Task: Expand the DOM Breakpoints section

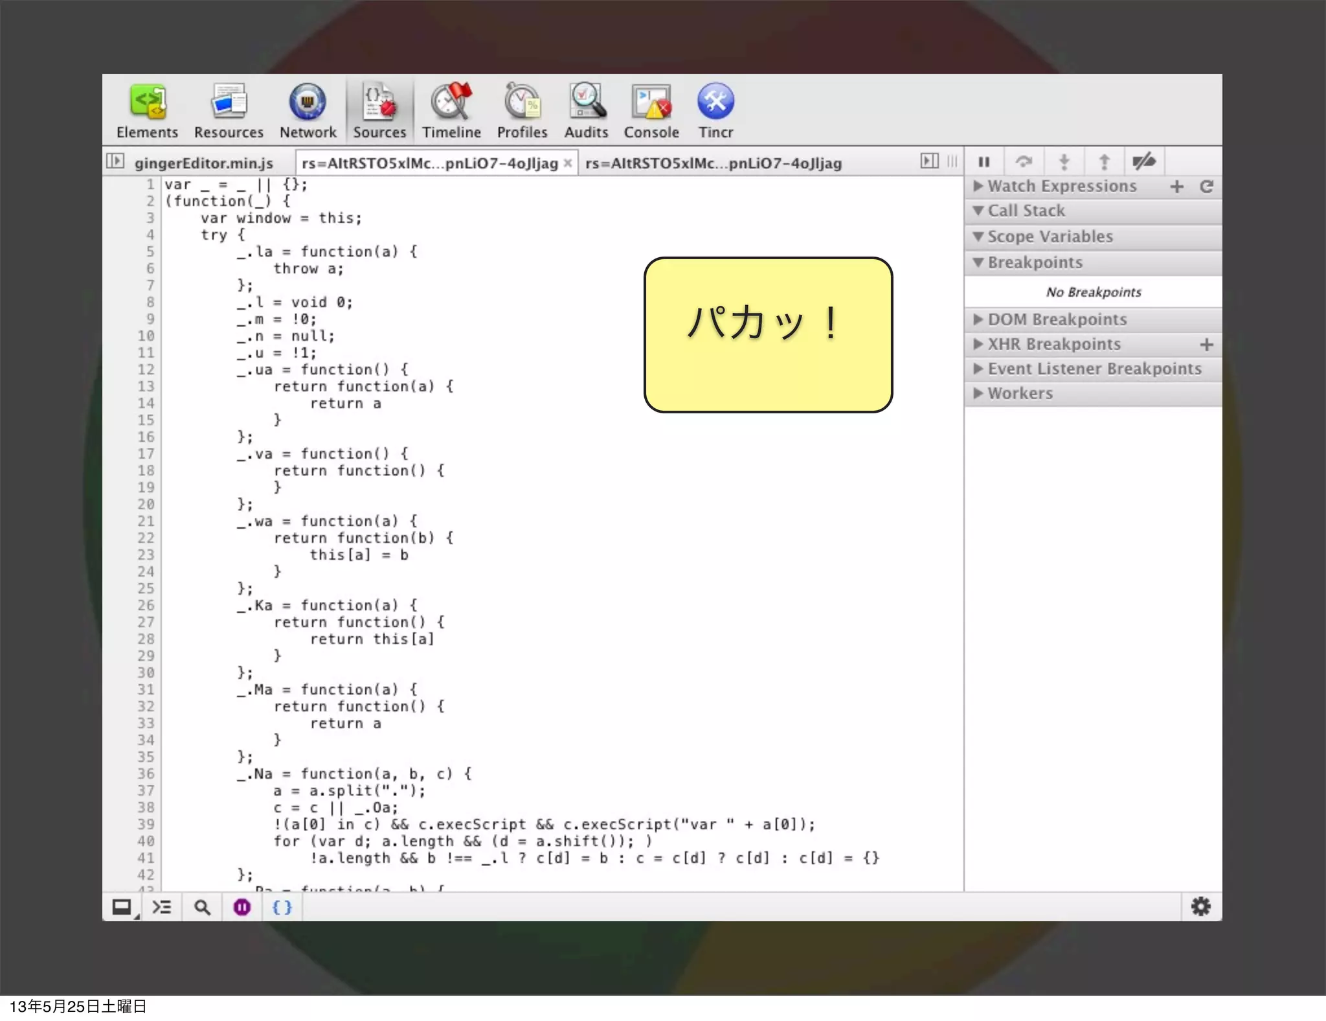Action: [1057, 319]
